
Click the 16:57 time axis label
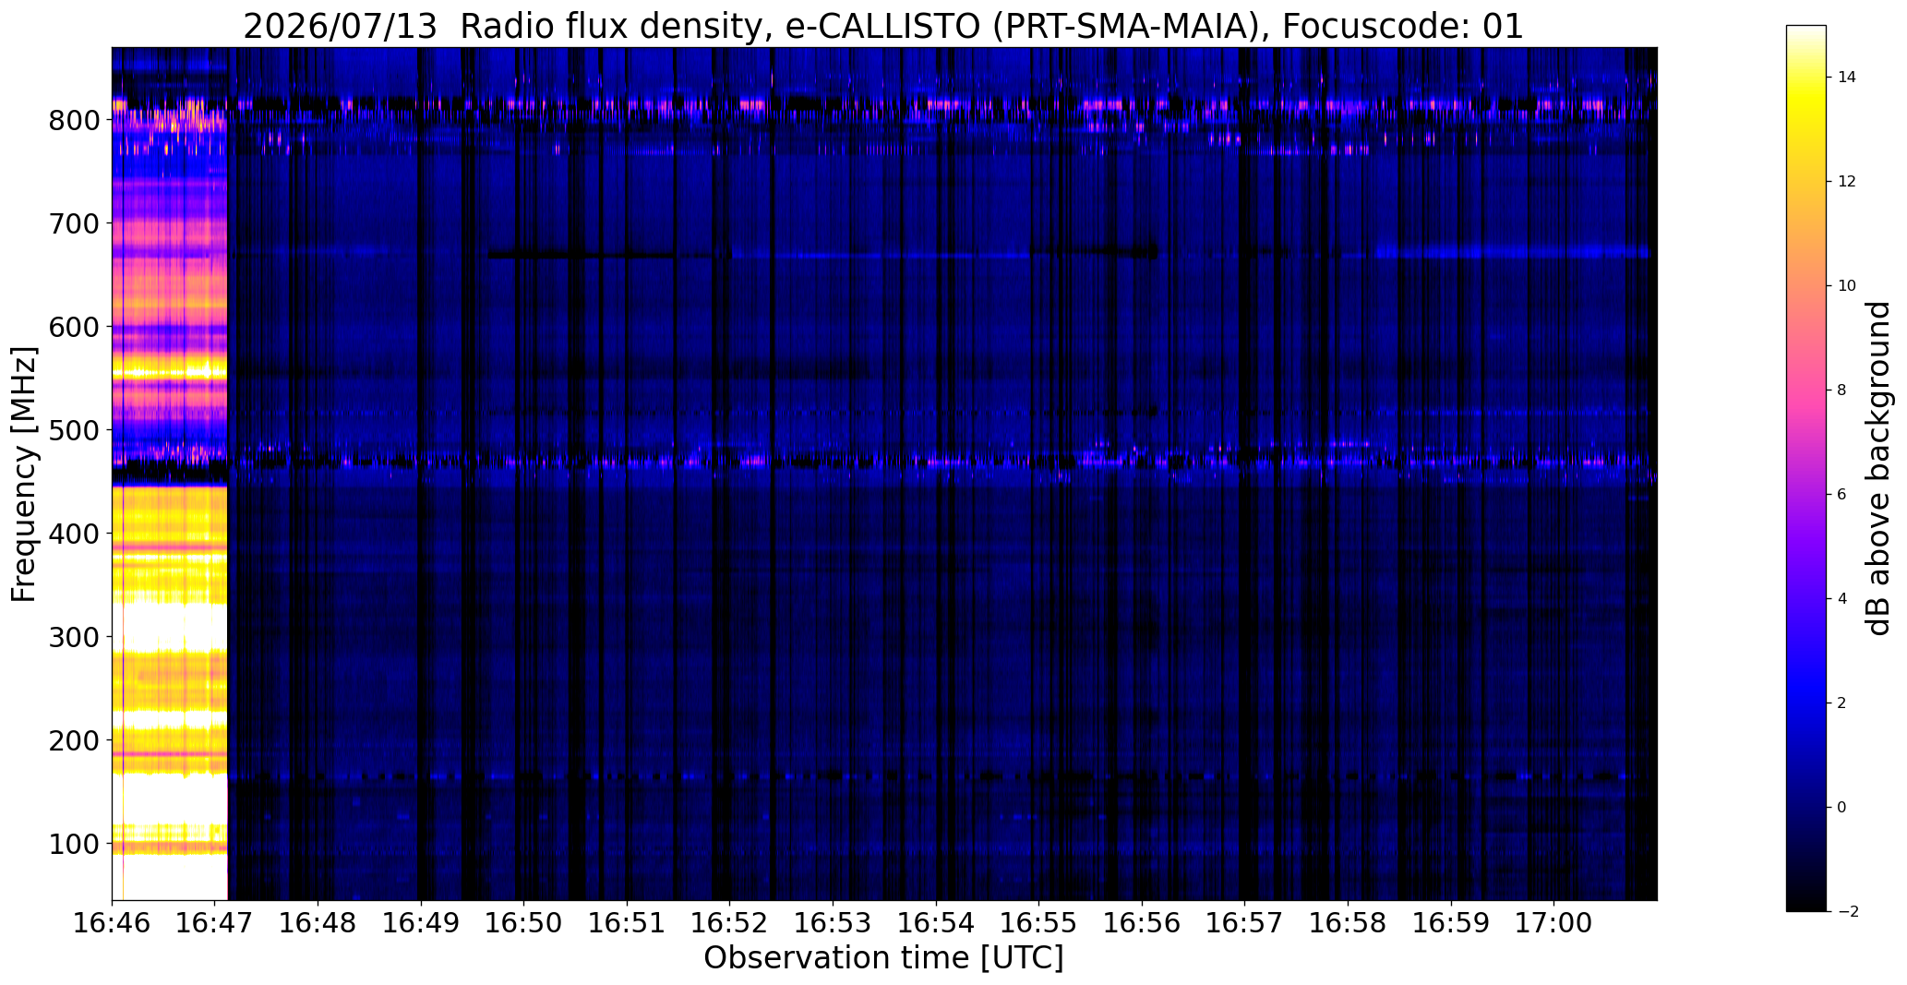coord(1245,924)
